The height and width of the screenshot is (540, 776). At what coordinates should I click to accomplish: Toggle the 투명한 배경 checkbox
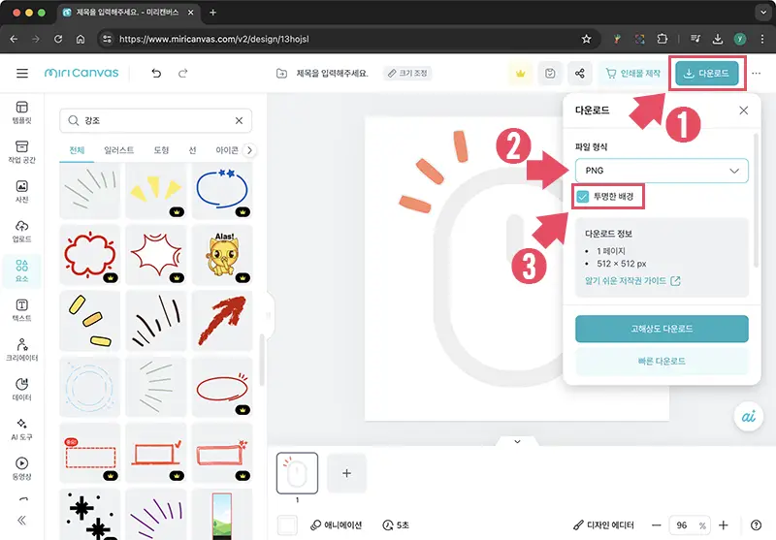(582, 197)
